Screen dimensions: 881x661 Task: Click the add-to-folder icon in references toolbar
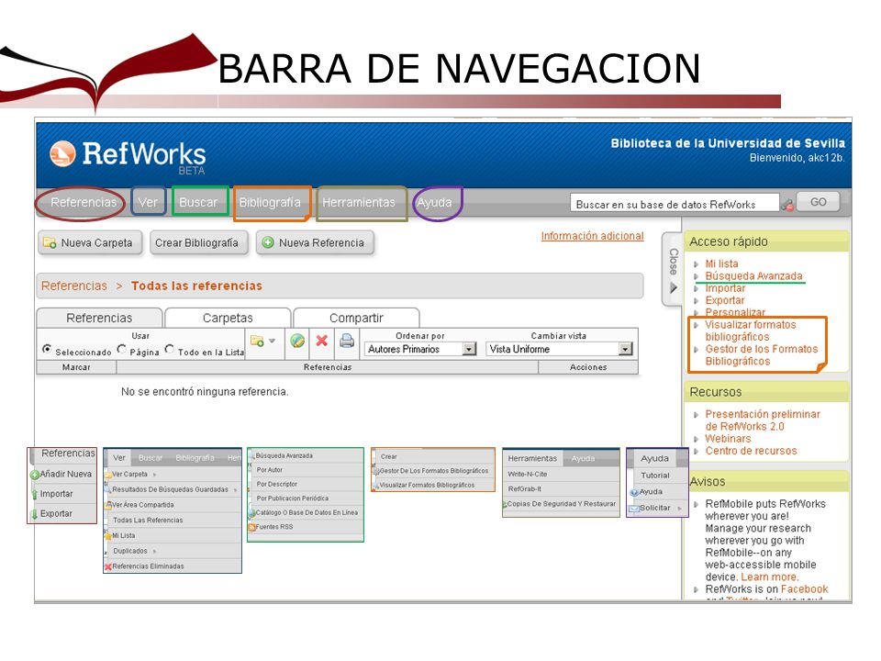[257, 341]
